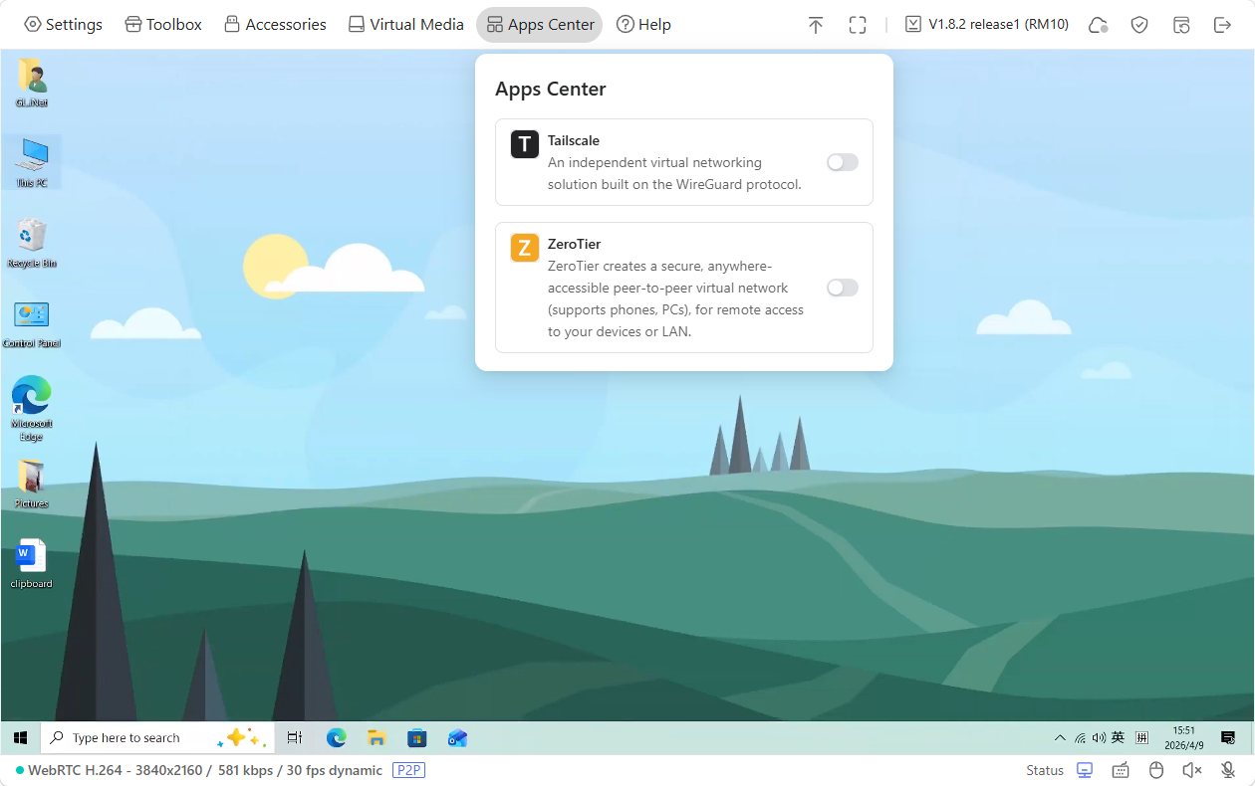The width and height of the screenshot is (1255, 786).
Task: Open the Help menu
Action: (x=643, y=24)
